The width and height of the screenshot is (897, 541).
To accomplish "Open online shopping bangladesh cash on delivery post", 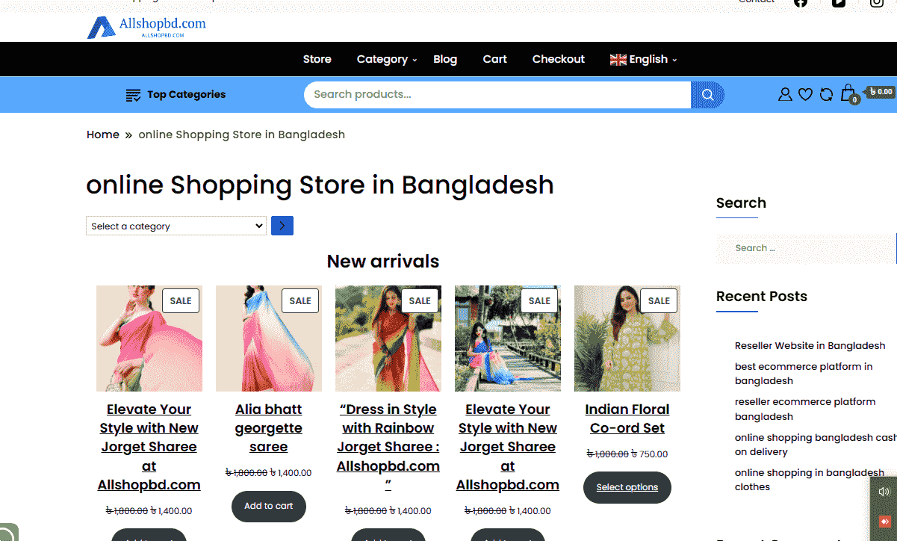I will coord(816,445).
